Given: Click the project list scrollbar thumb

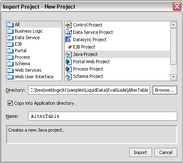Looking at the screenshot, I should [173, 46].
